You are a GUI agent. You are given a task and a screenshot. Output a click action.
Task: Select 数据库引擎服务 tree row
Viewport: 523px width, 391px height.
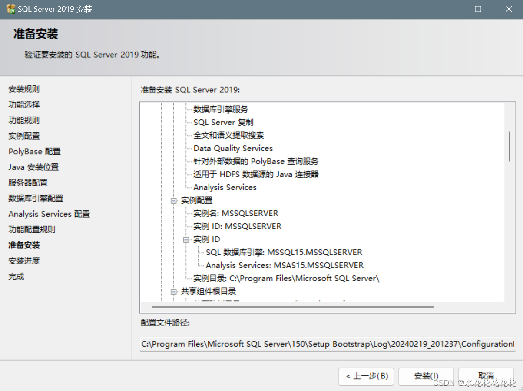tap(221, 109)
